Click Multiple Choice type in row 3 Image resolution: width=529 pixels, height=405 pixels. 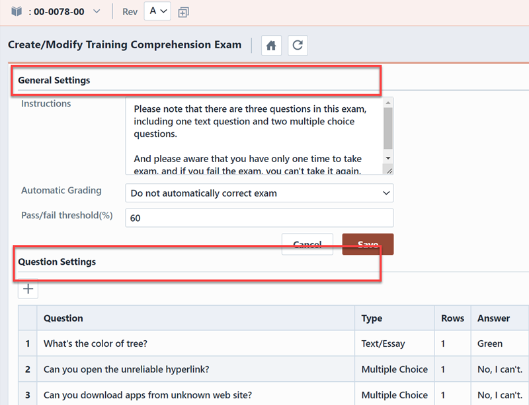[x=394, y=395]
